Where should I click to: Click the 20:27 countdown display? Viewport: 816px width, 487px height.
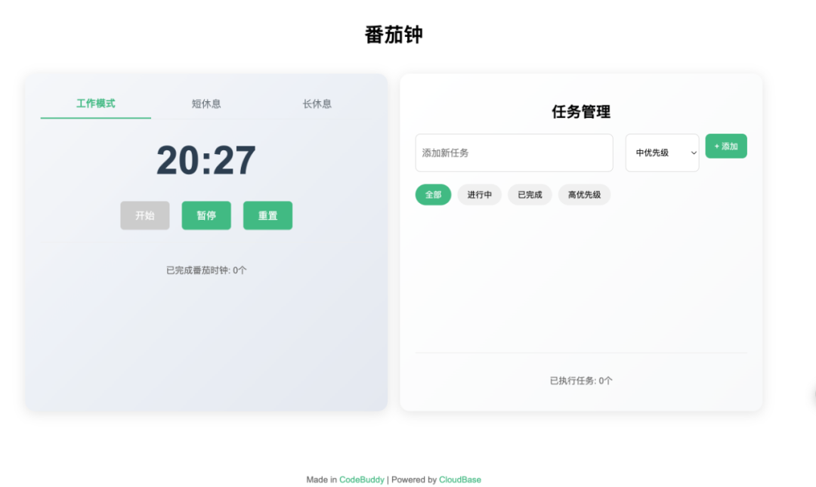point(206,160)
